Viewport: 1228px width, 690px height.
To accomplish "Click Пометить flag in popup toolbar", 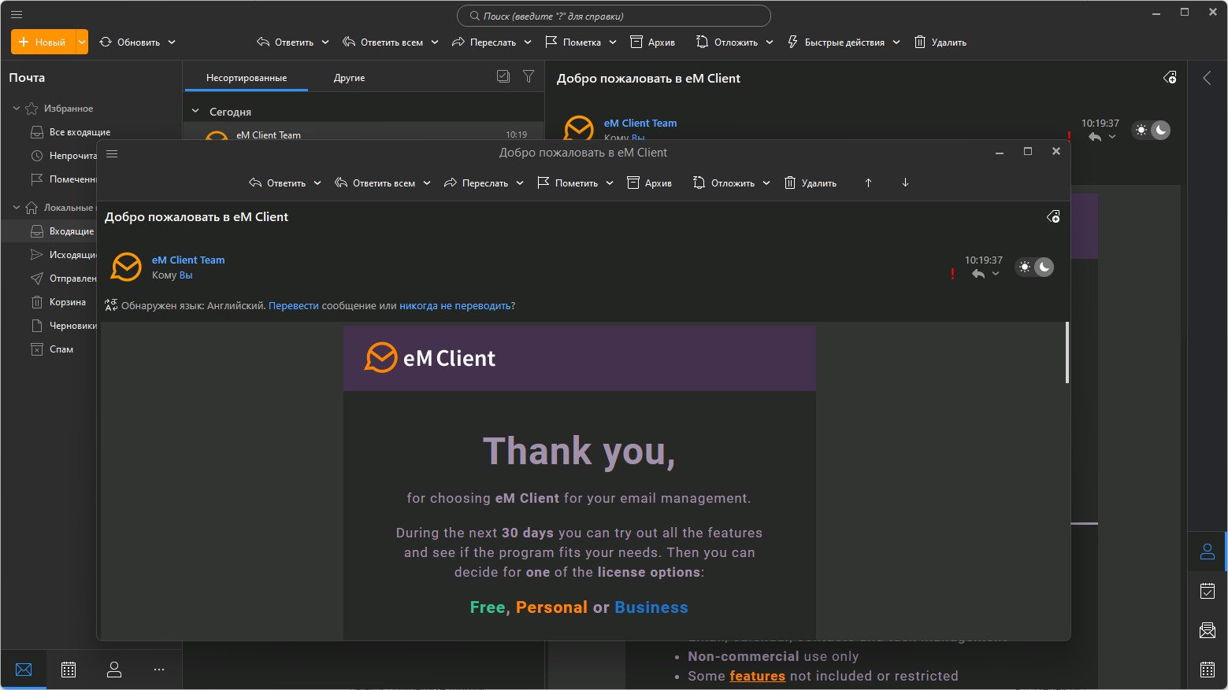I will [567, 183].
